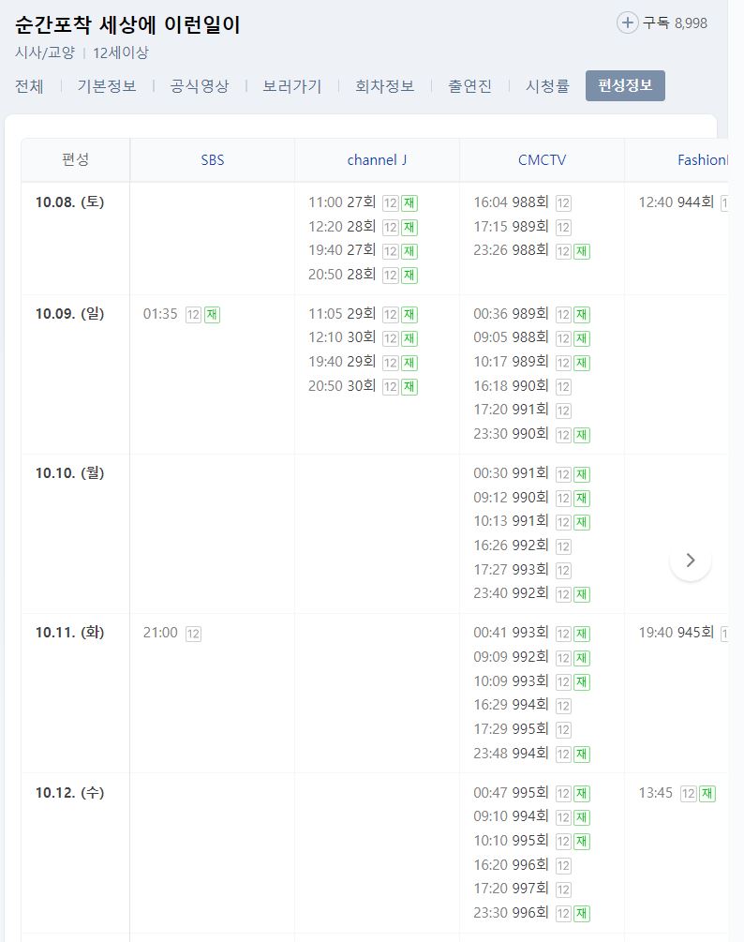Click CMCTV 17:27 993회 entry

522,570
